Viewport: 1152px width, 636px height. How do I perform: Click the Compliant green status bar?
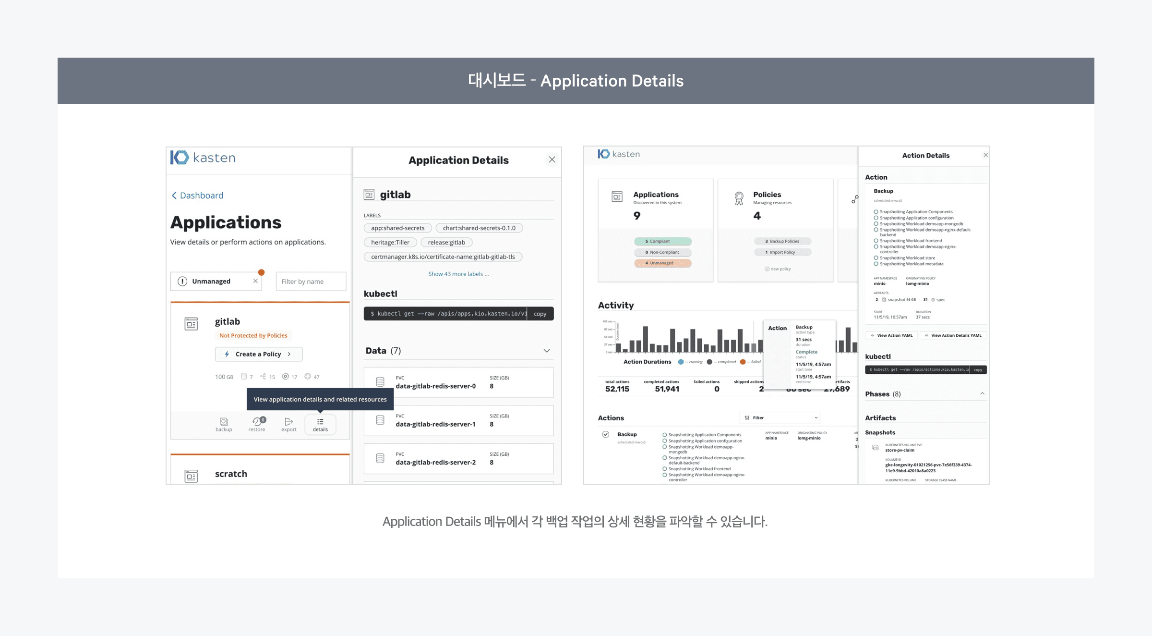[662, 241]
